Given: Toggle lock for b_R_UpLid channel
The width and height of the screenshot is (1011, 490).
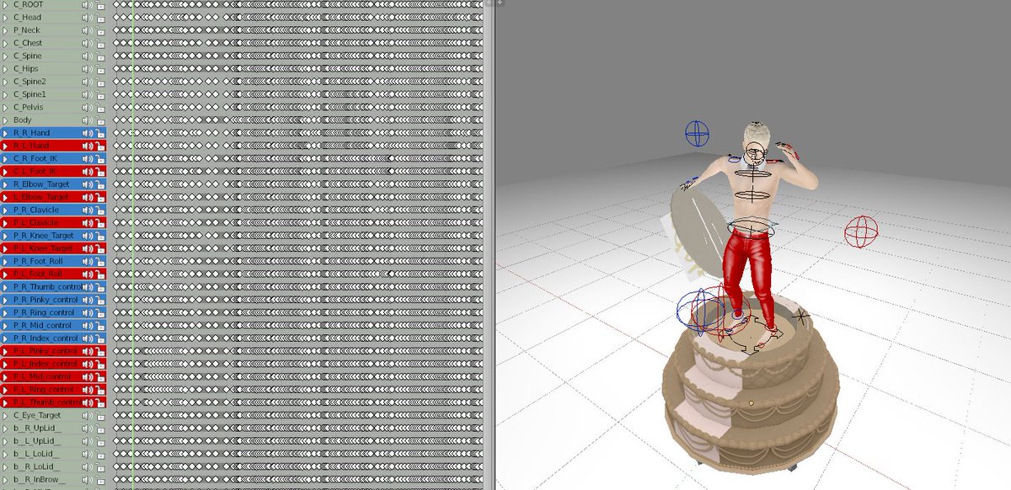Looking at the screenshot, I should coord(100,428).
